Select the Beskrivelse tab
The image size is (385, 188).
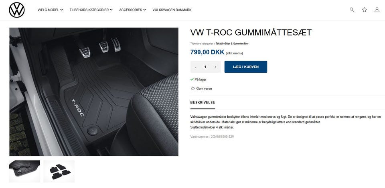(x=203, y=103)
